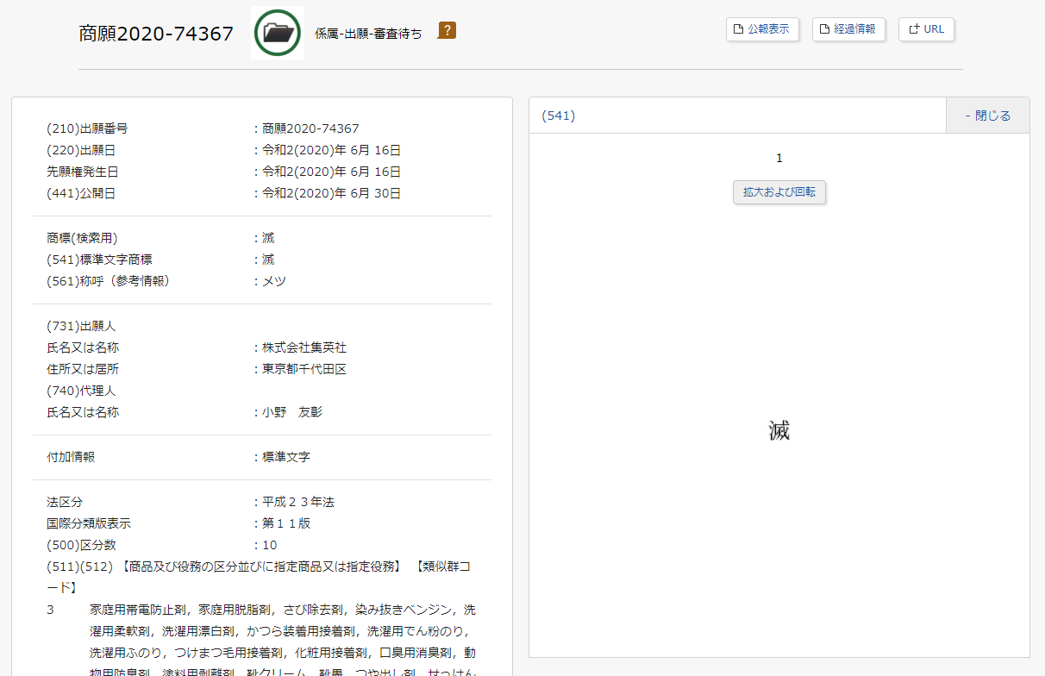Open the 公報表示 gazette view

pyautogui.click(x=762, y=29)
